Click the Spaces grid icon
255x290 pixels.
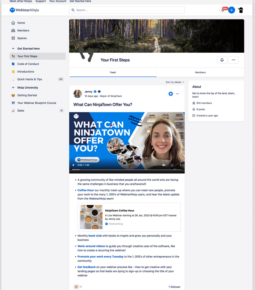pos(13,38)
